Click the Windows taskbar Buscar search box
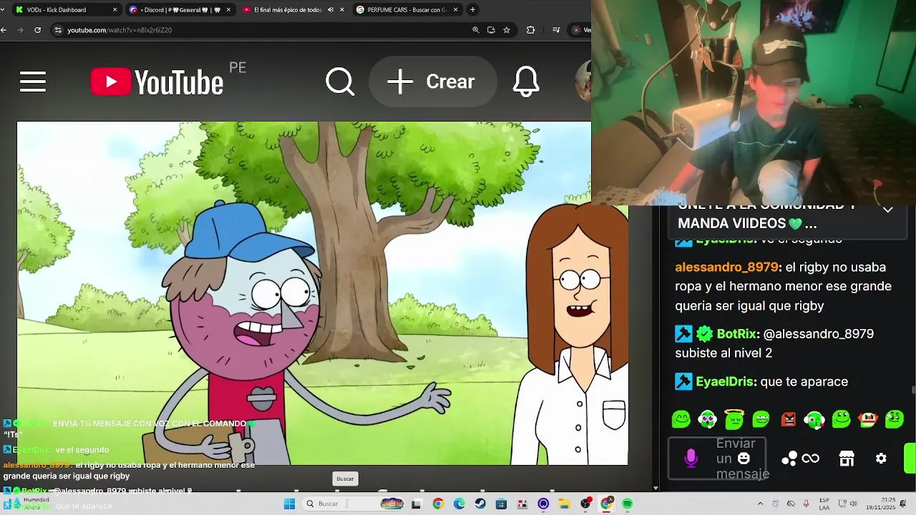This screenshot has width=916, height=515. [352, 504]
